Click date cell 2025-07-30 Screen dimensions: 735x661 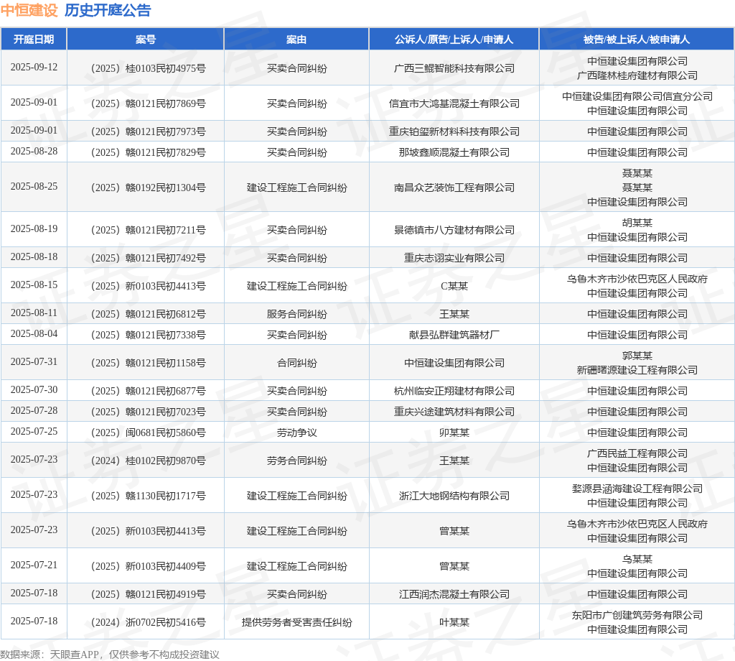click(34, 390)
